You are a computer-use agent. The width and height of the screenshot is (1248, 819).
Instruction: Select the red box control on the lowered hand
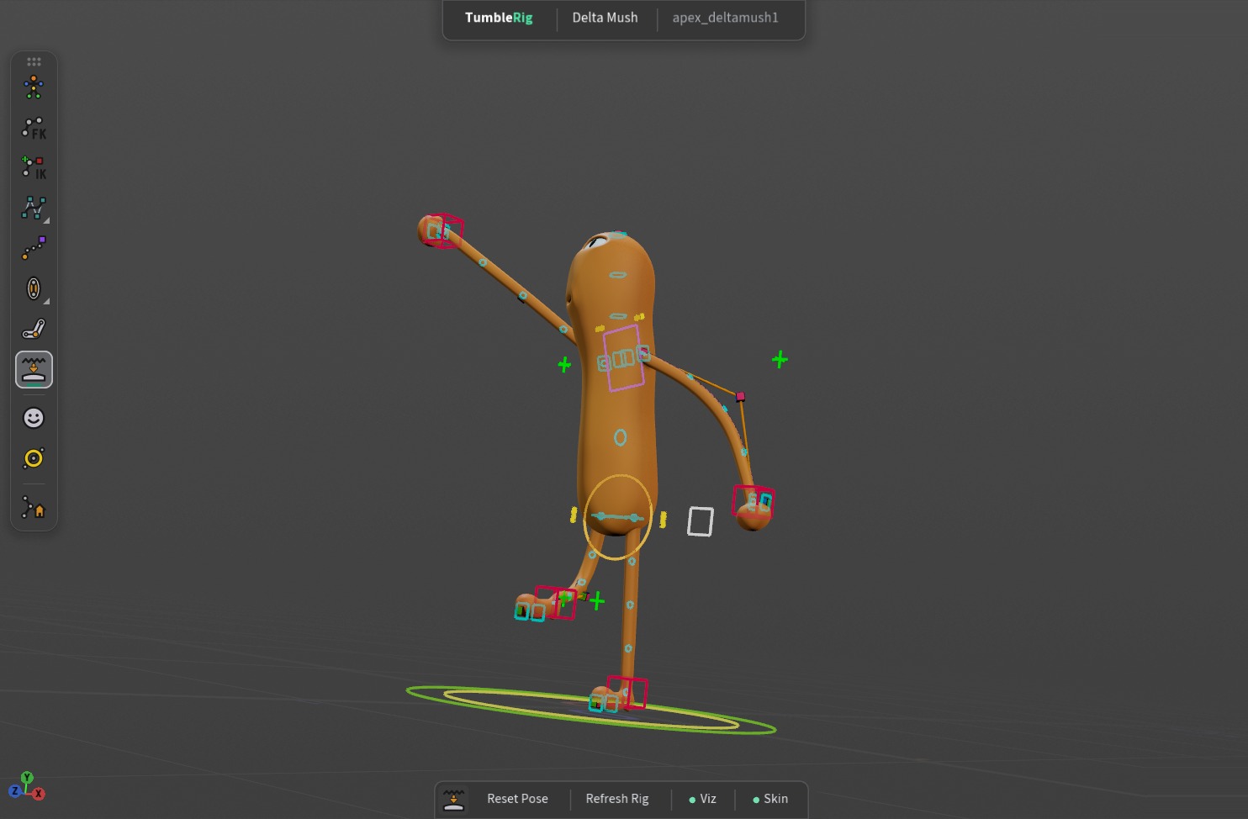(x=753, y=501)
